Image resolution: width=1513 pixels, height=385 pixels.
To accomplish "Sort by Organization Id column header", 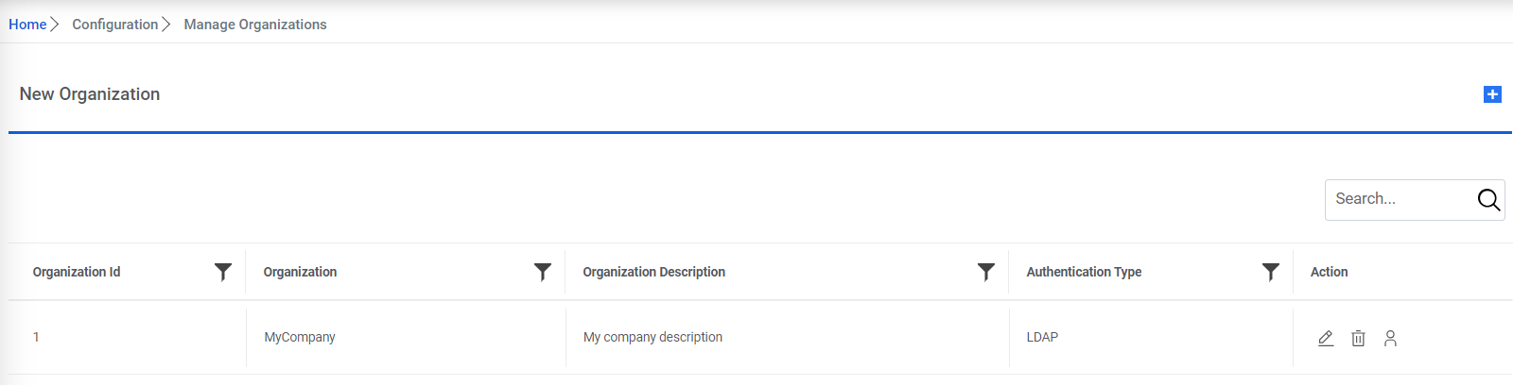I will 77,272.
